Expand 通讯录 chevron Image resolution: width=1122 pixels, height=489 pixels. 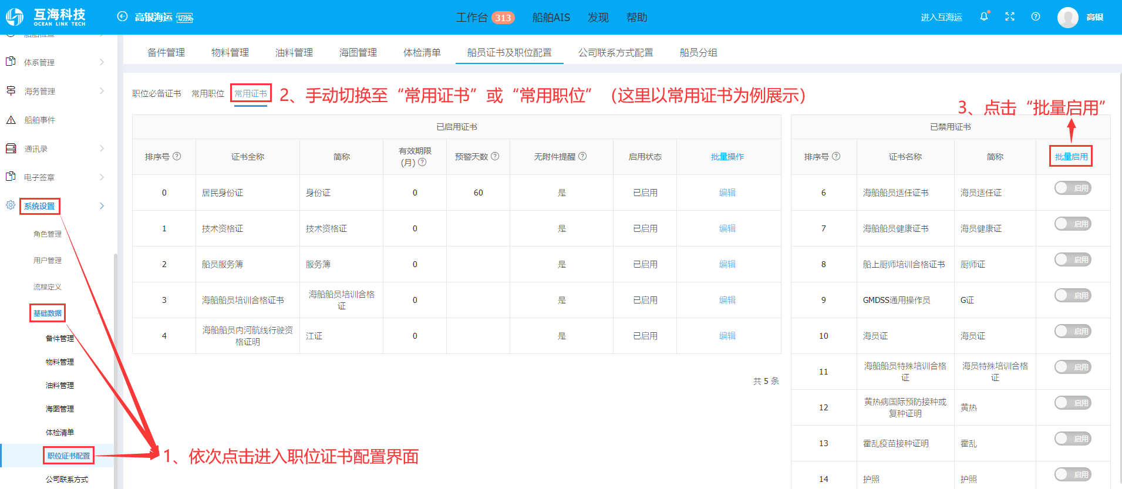click(x=102, y=149)
